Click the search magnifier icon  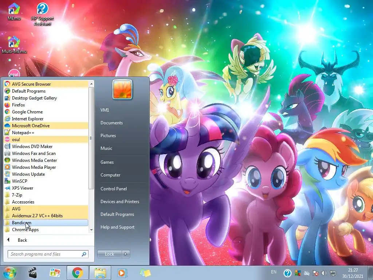point(84,254)
